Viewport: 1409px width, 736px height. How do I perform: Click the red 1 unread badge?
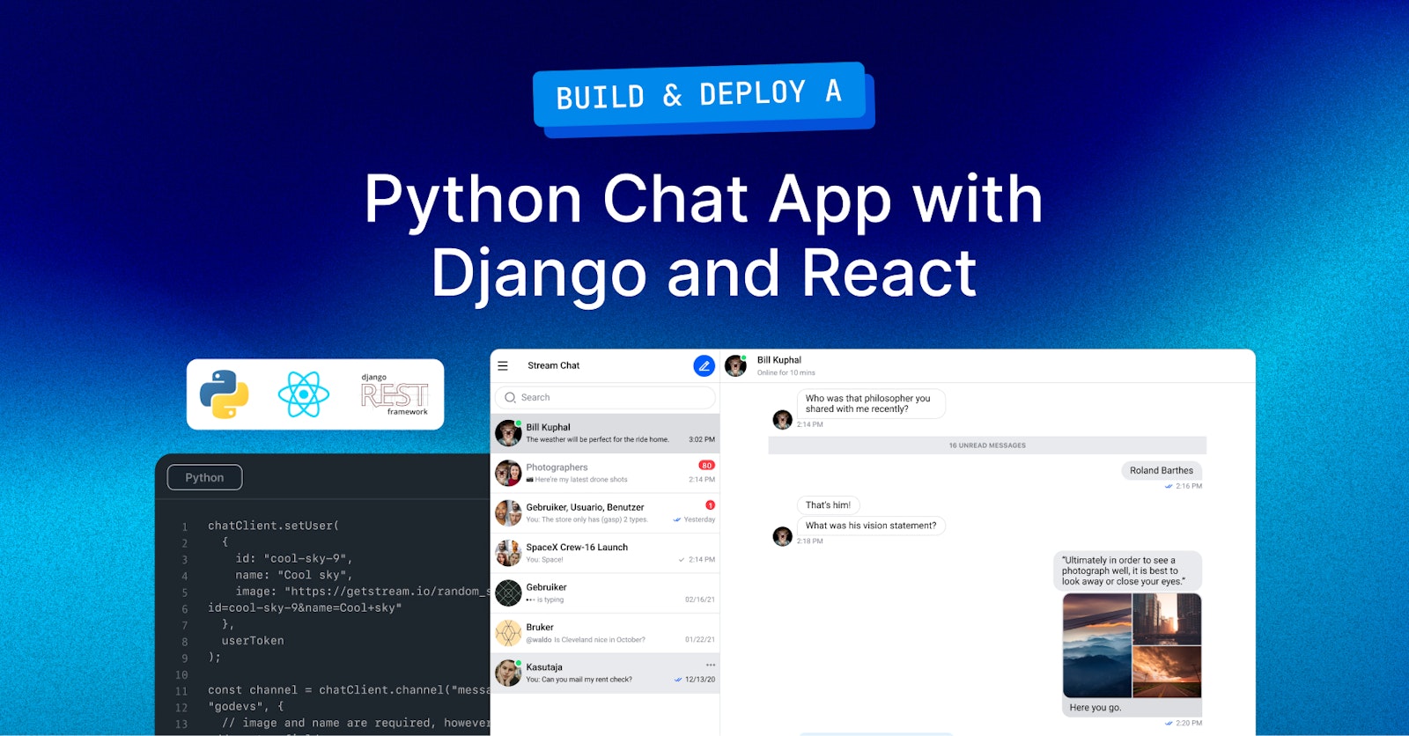coord(710,505)
